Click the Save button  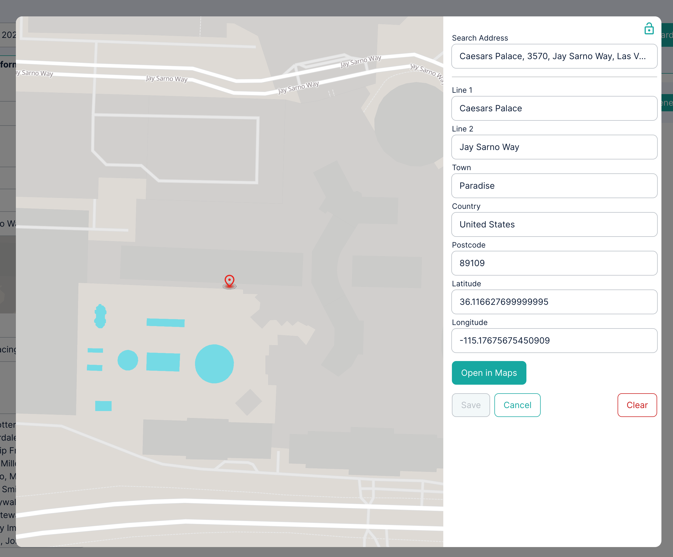pyautogui.click(x=471, y=405)
